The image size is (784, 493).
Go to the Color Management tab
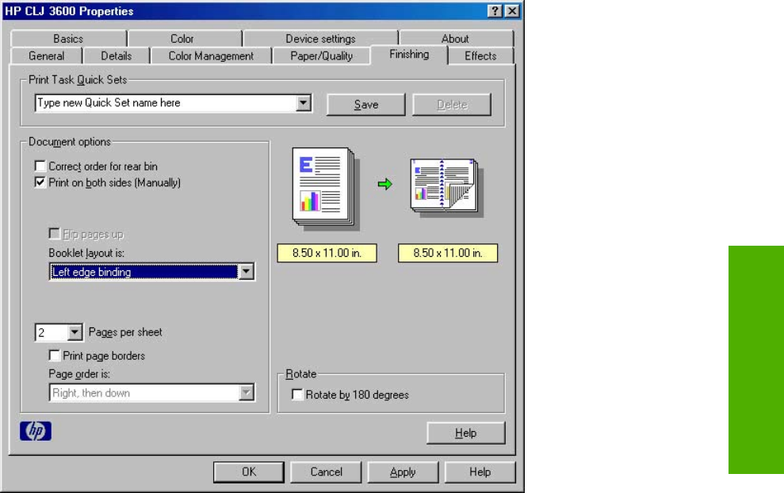211,56
